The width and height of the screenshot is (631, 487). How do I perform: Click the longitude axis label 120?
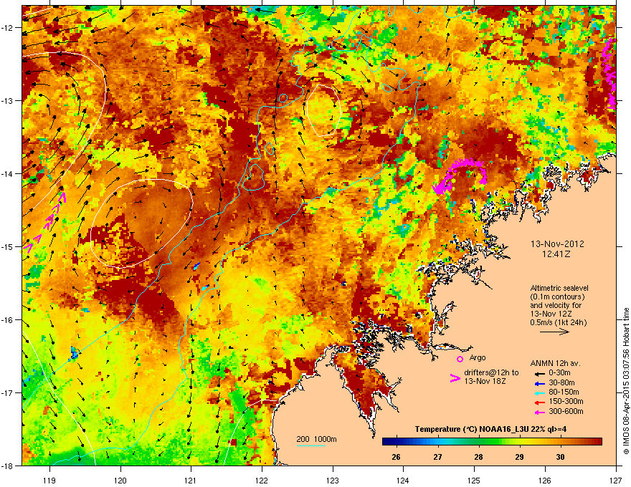click(120, 480)
